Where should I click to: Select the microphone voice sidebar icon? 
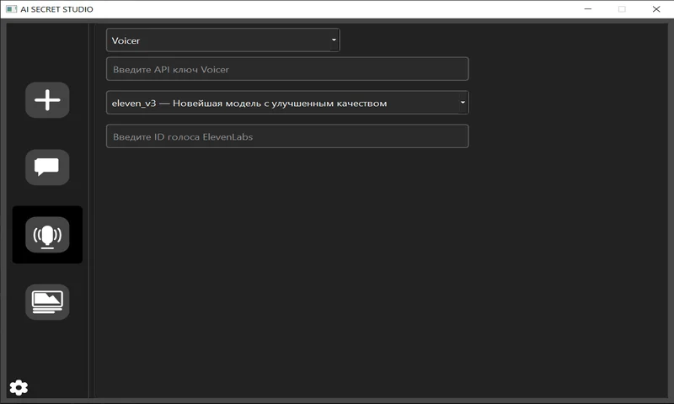click(x=47, y=235)
